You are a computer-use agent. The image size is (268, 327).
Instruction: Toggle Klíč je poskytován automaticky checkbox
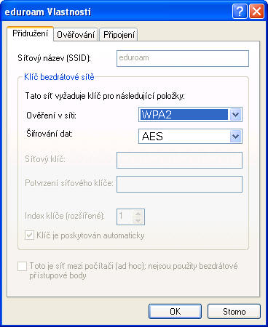click(x=29, y=235)
